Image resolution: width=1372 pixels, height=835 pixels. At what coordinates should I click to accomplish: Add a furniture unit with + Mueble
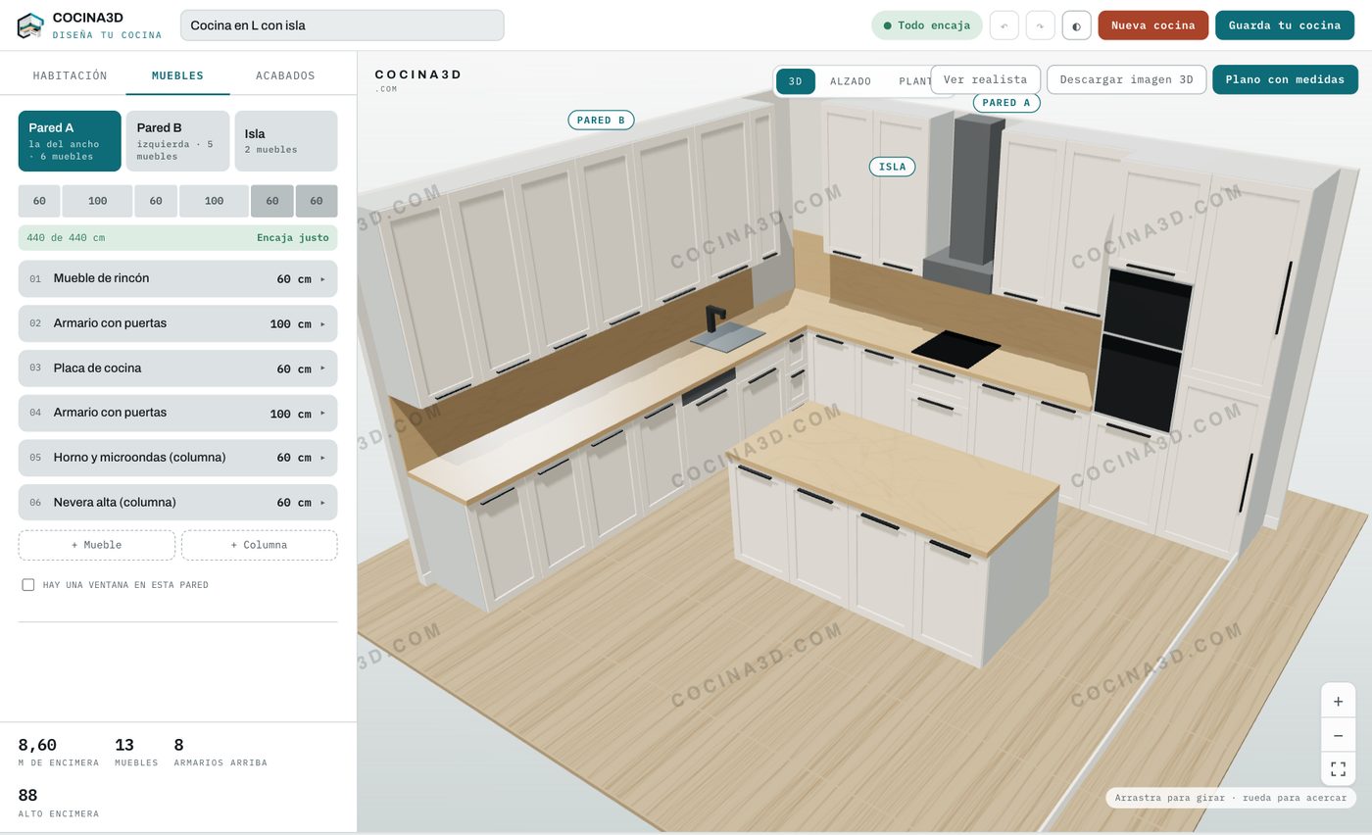(97, 545)
